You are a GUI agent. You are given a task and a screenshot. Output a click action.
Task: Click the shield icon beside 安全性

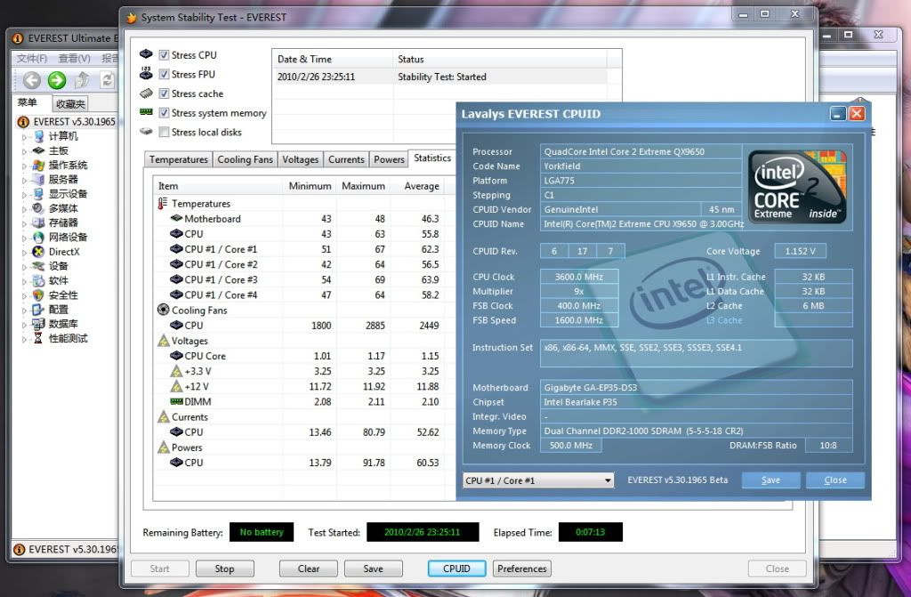pyautogui.click(x=38, y=295)
